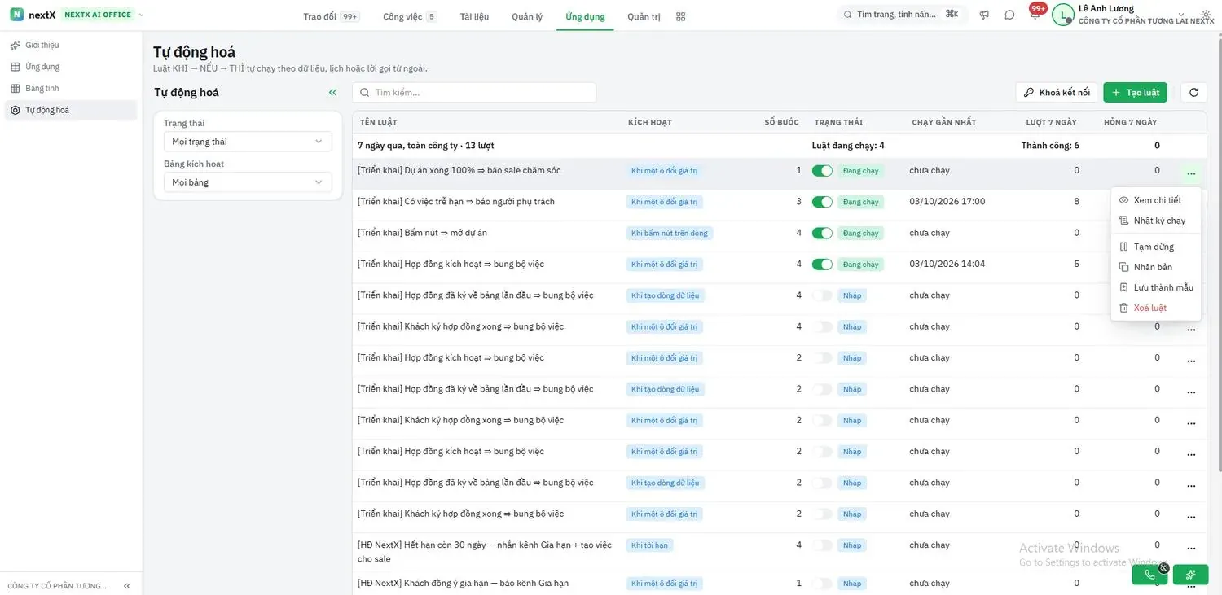
Task: Click the green sparkle AI assistant button
Action: point(1191,575)
